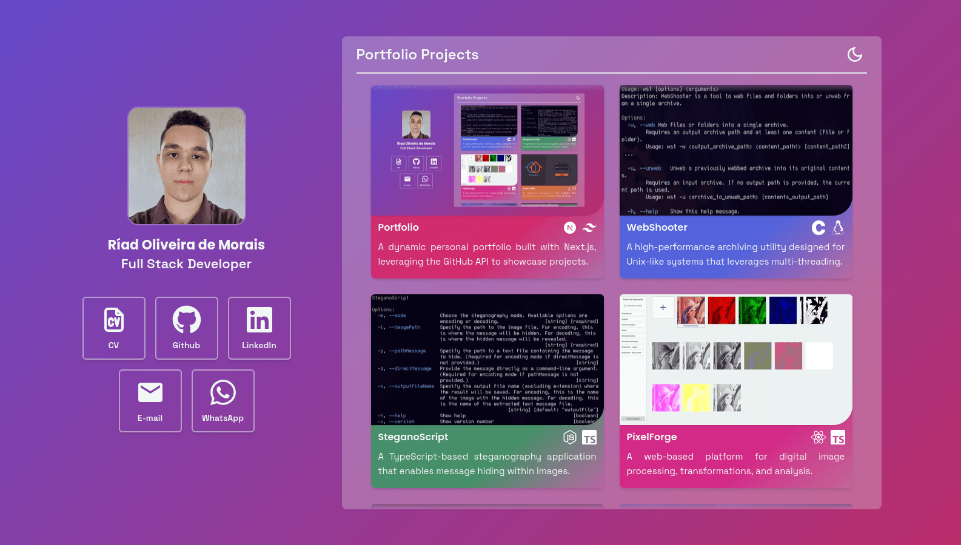This screenshot has width=961, height=545.
Task: Click the 'Full Stack Developer' subtitle
Action: click(x=187, y=264)
